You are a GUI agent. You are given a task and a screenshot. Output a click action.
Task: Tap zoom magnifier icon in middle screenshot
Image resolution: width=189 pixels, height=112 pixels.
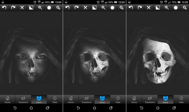click(x=103, y=8)
